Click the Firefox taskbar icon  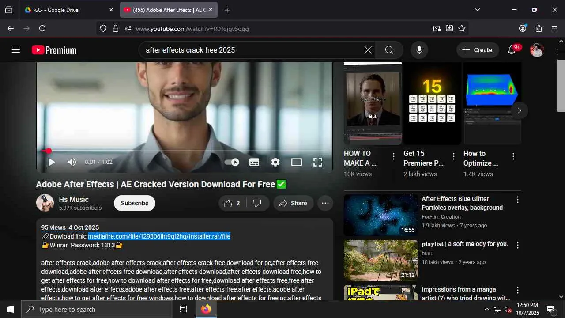206,309
